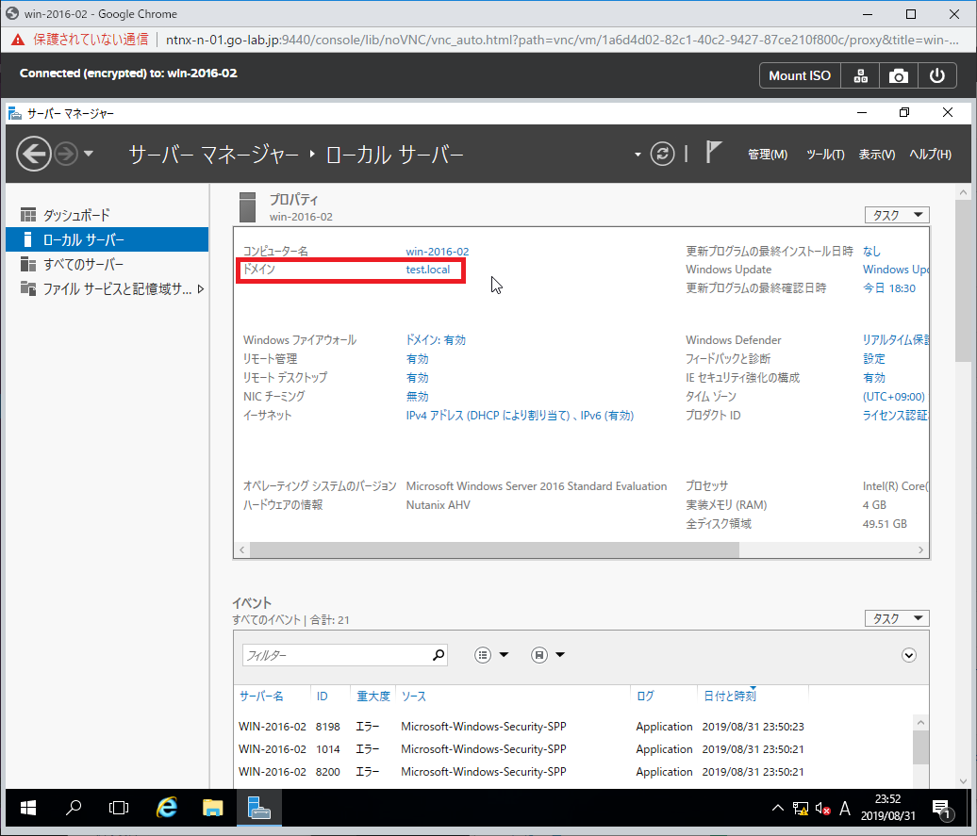Click the screenshot camera icon in console bar
The height and width of the screenshot is (836, 977).
click(898, 75)
